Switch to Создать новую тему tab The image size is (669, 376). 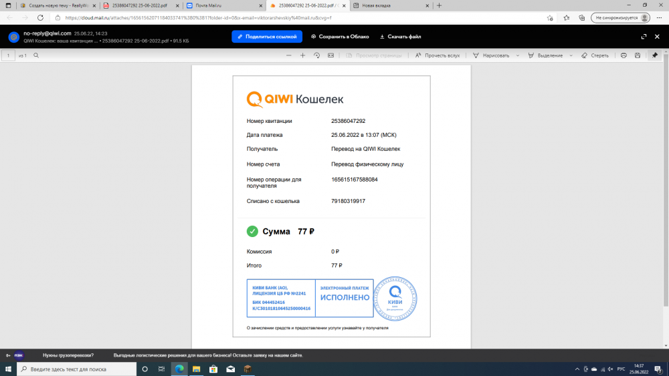coord(58,5)
